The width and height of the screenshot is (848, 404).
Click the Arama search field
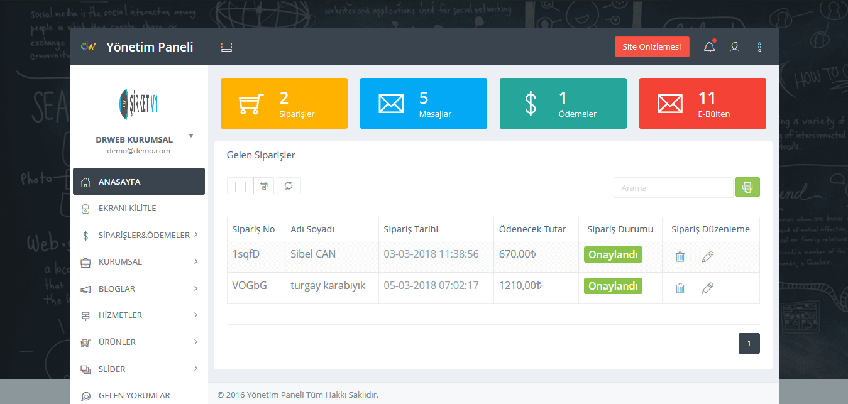(673, 188)
